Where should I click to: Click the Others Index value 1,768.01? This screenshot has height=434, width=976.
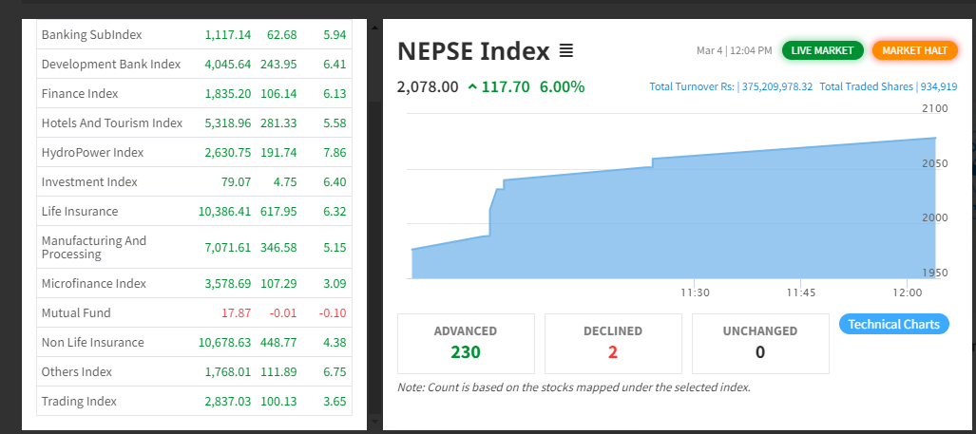pyautogui.click(x=228, y=372)
